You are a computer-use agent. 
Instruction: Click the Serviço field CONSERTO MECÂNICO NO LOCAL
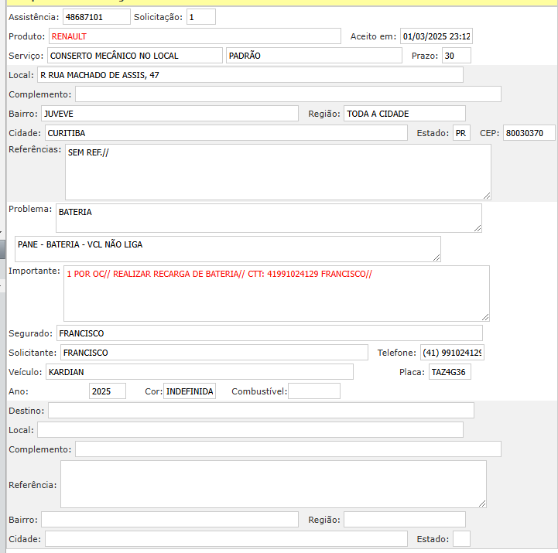click(135, 56)
